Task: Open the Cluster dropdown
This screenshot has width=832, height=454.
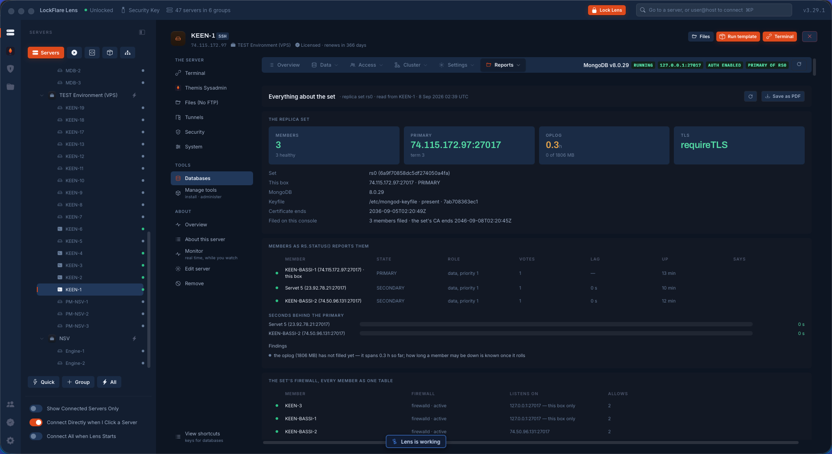Action: (x=411, y=65)
